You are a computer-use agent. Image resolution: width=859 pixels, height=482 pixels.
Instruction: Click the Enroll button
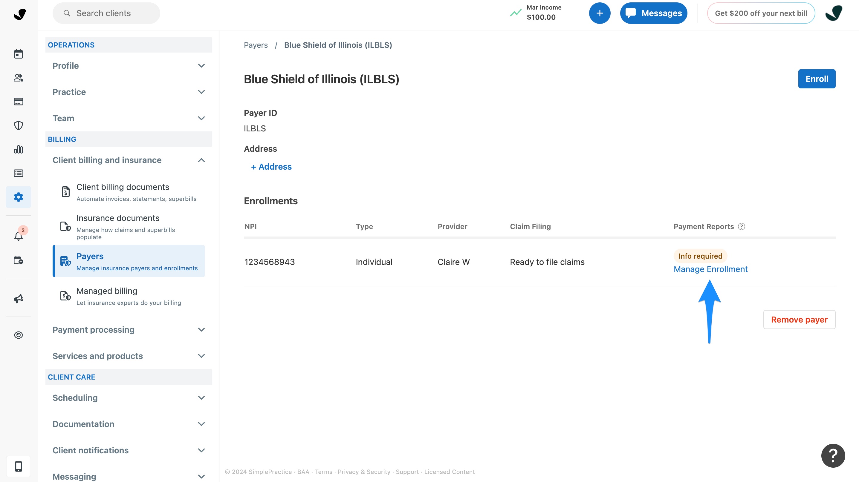817,79
